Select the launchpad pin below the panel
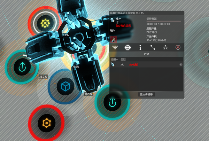 pyautogui.click(x=112, y=102)
